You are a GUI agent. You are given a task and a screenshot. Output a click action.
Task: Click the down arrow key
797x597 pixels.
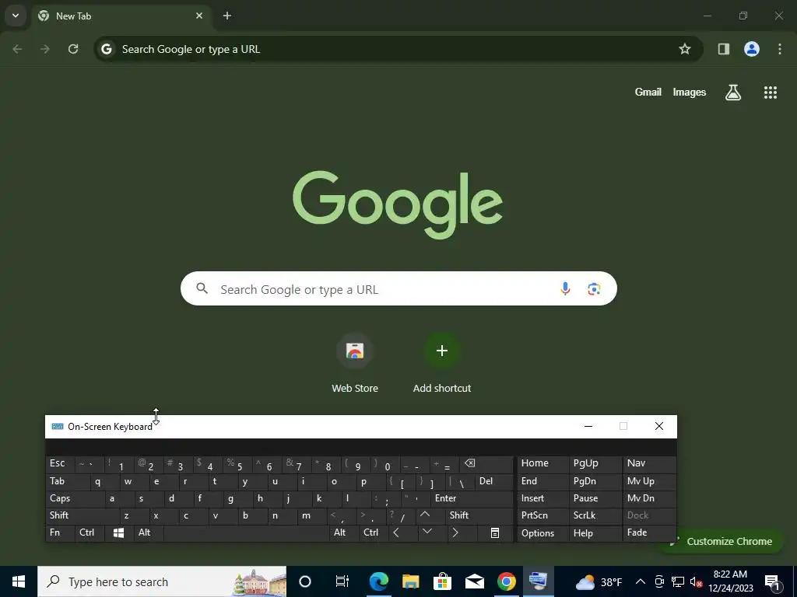432,533
